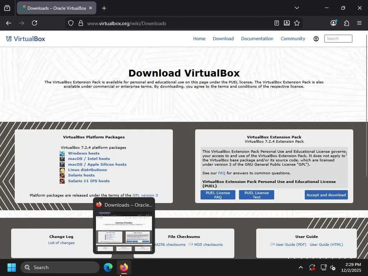Go back to the previous page
Viewport: 368px width, 276px height.
click(x=9, y=23)
